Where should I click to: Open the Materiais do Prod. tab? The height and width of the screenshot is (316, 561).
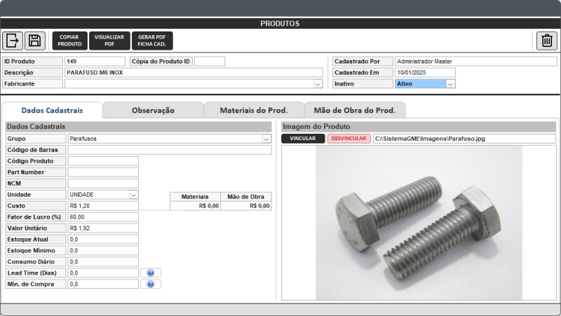pyautogui.click(x=254, y=110)
